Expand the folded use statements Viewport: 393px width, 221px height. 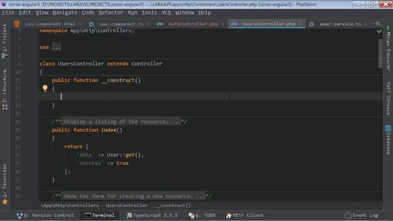coord(56,47)
